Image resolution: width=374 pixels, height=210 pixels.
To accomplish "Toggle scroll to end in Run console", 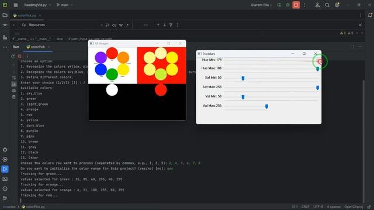I will click(14, 84).
